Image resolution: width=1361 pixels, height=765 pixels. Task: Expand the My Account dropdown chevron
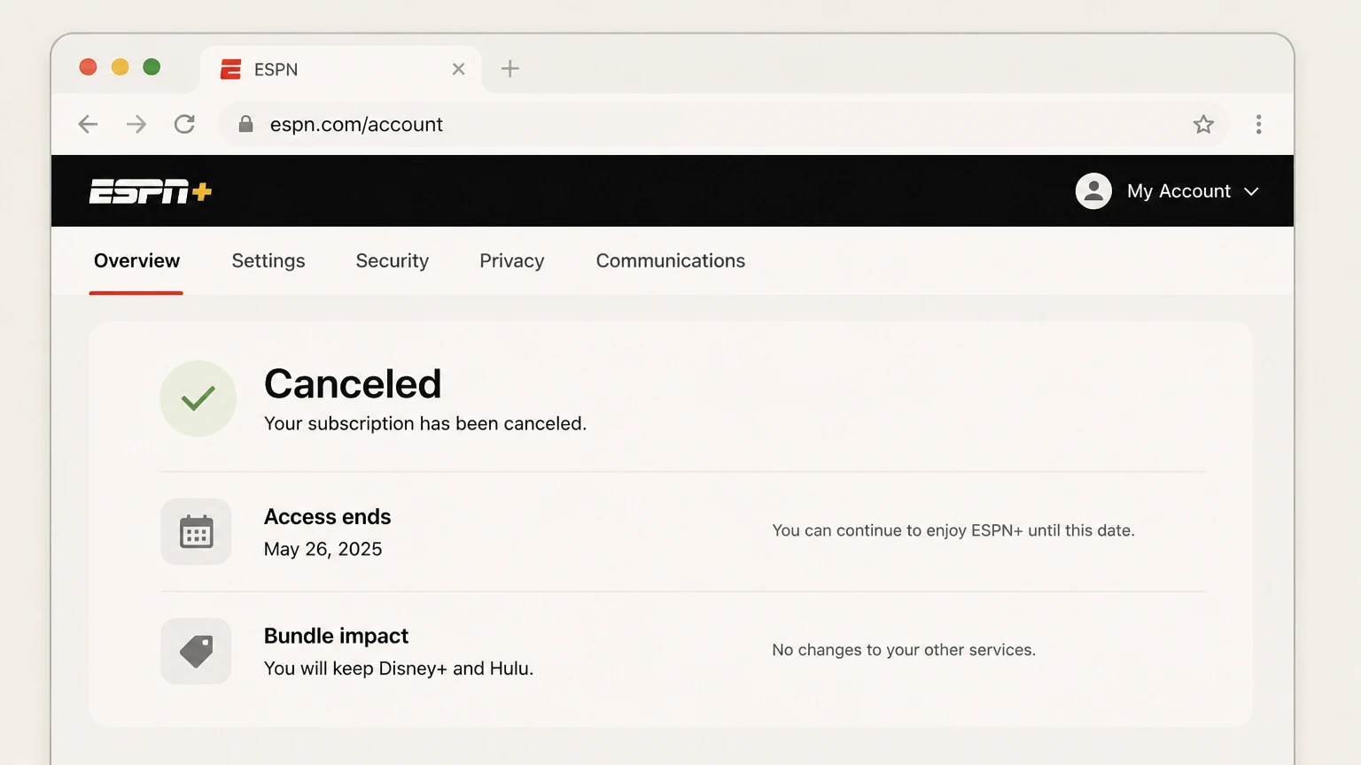(x=1251, y=191)
